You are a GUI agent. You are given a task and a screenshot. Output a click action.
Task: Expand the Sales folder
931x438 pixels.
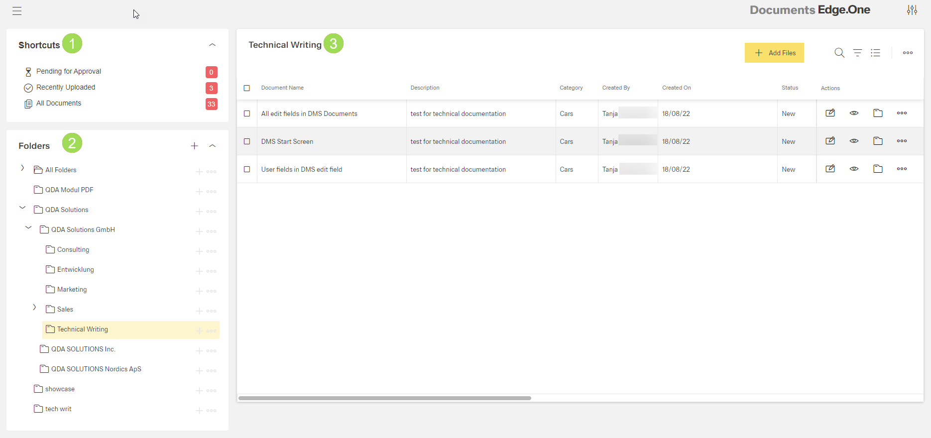pyautogui.click(x=34, y=308)
